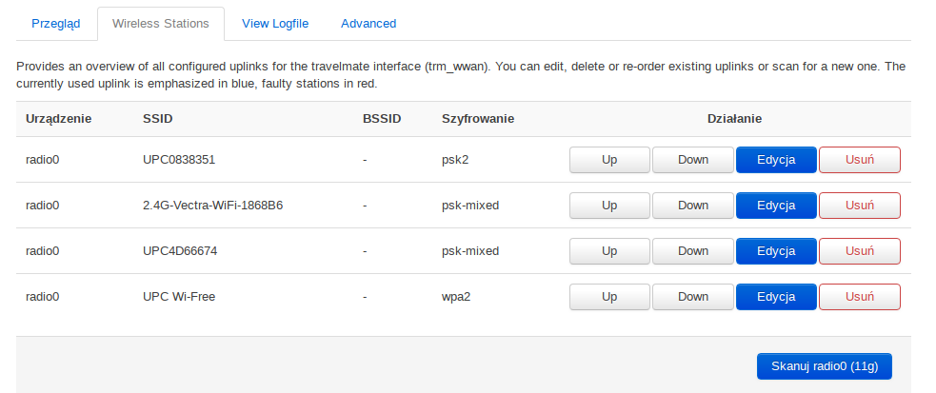Edit the UPC Wi-Free uplink
The height and width of the screenshot is (393, 936).
[776, 297]
